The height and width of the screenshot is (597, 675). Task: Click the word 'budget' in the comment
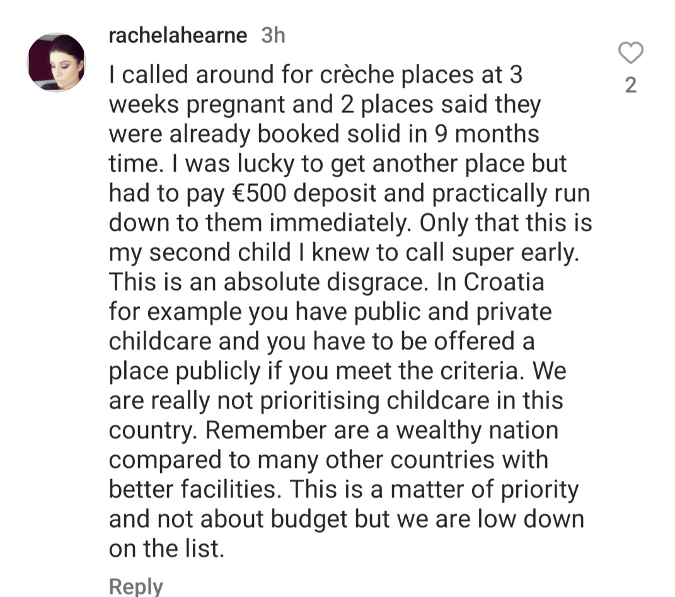(x=308, y=519)
